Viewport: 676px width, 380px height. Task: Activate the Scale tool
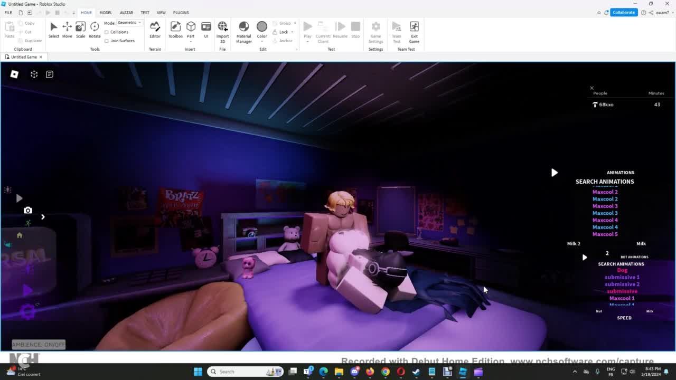80,30
